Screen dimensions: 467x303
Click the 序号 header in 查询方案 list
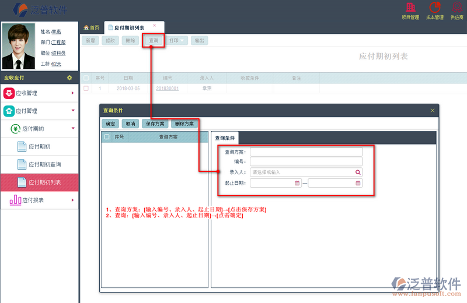(x=119, y=137)
